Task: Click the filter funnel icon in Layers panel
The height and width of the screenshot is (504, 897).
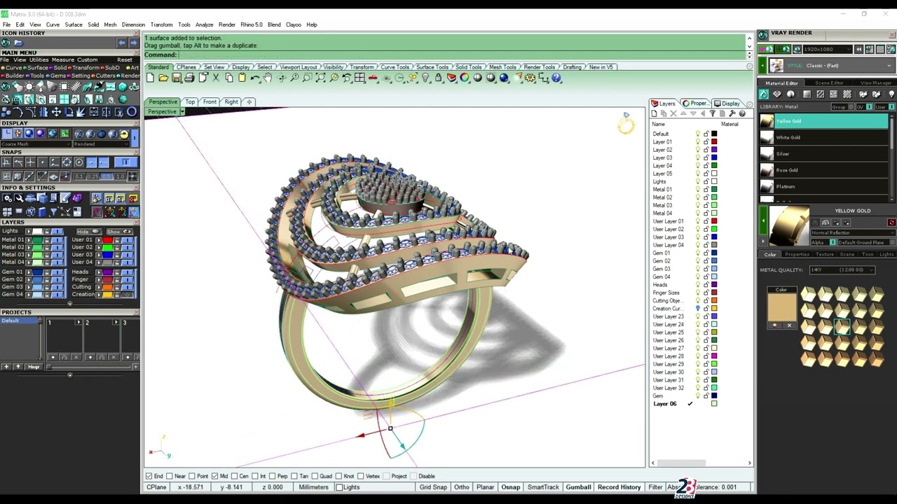Action: (713, 113)
